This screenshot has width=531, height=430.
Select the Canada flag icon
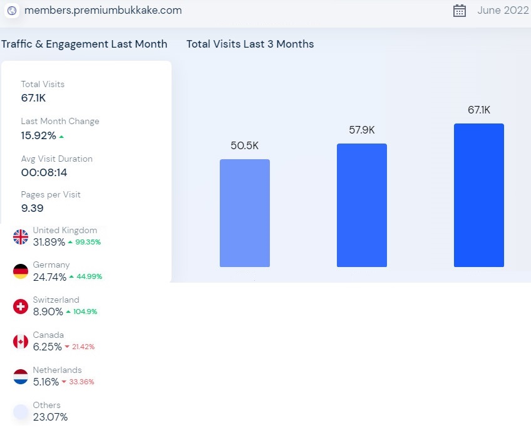[19, 342]
